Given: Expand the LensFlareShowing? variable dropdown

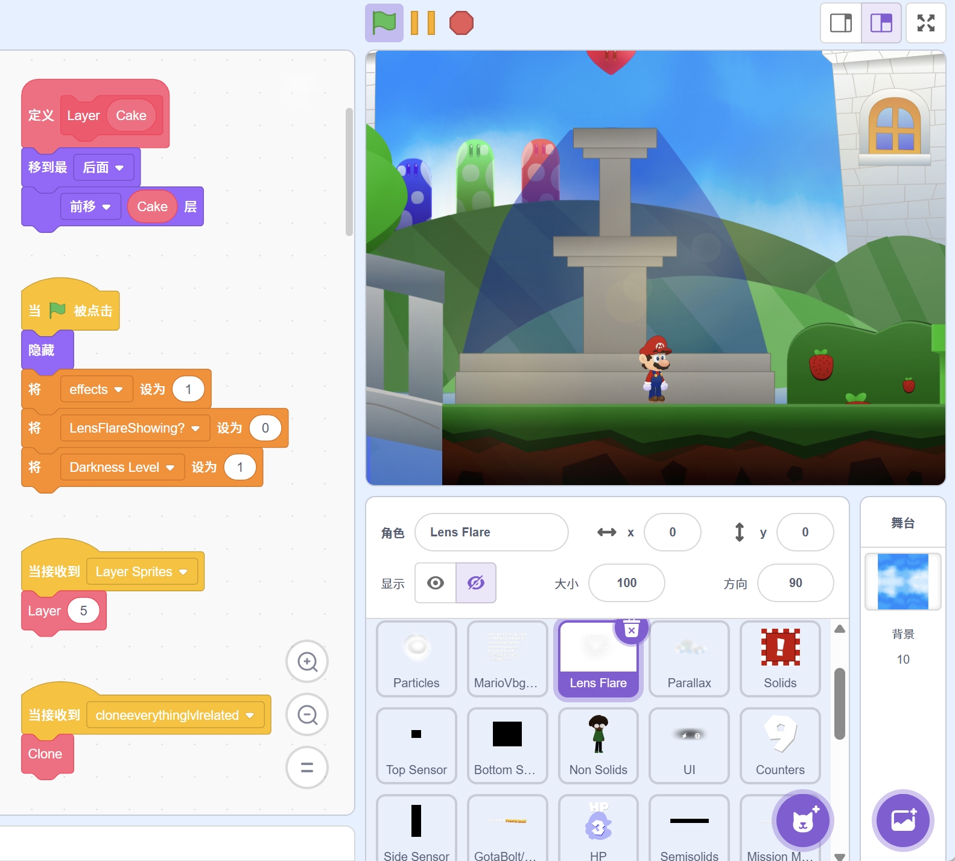Looking at the screenshot, I should point(195,428).
